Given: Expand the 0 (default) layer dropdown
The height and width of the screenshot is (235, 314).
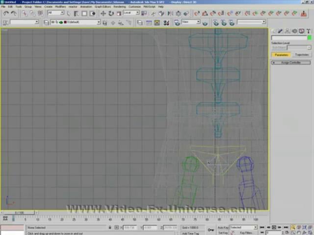Looking at the screenshot, I should coord(75,22).
